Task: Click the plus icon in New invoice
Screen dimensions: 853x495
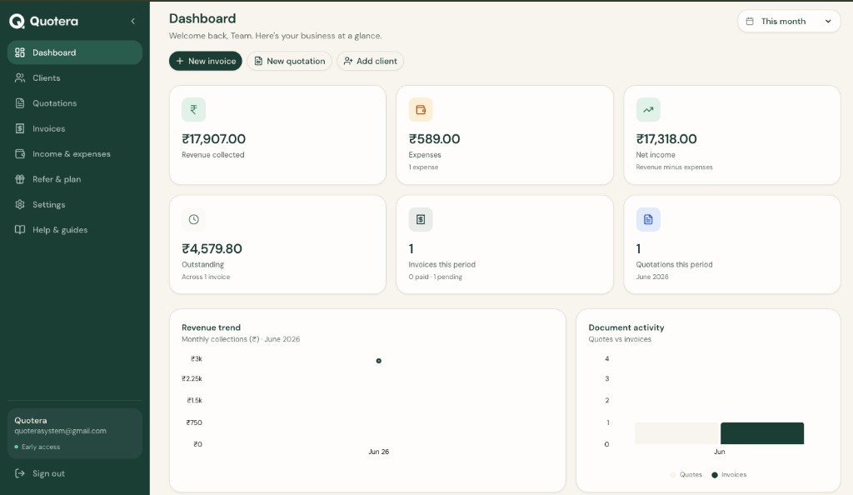Action: coord(180,61)
